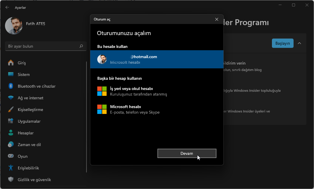314x189 pixels.
Task: Click the Kişiselleştirme paintbrush icon
Action: point(11,110)
